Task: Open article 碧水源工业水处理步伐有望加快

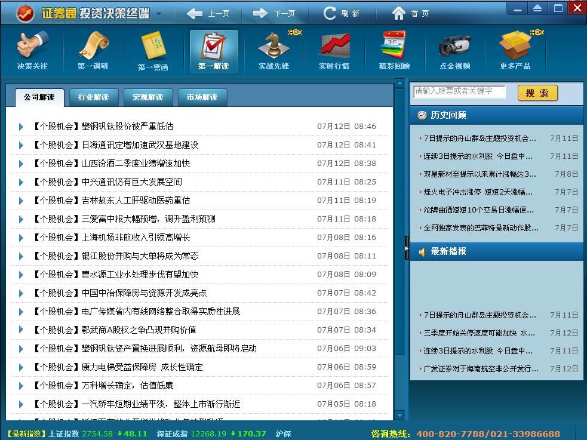Action: point(140,275)
